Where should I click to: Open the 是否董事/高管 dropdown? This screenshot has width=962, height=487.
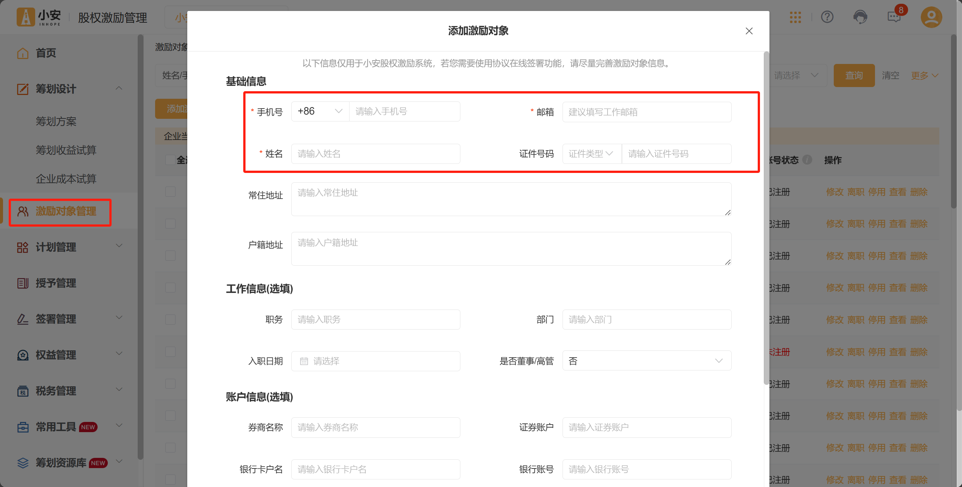[x=647, y=361]
